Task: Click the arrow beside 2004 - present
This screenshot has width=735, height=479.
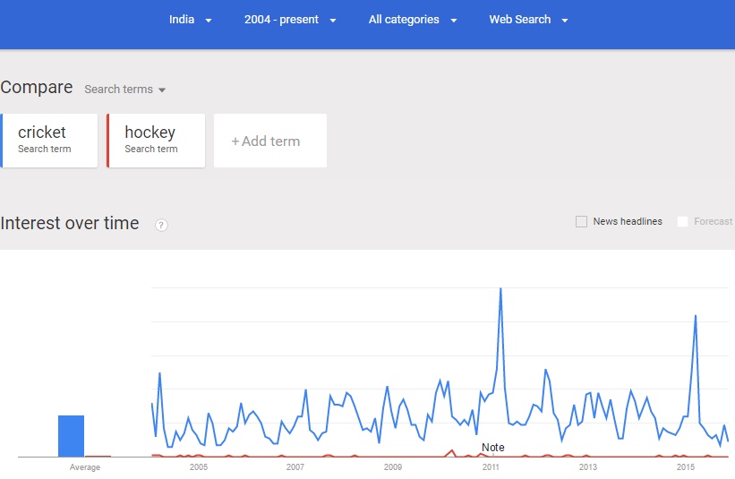Action: point(333,21)
